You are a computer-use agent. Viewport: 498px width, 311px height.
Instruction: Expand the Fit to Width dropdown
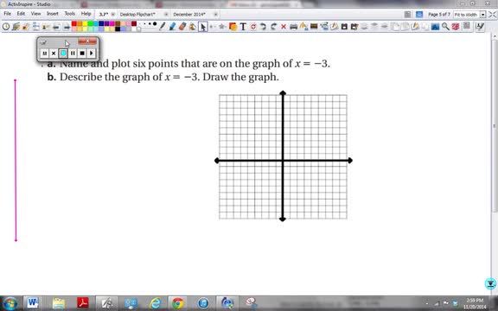(482, 15)
